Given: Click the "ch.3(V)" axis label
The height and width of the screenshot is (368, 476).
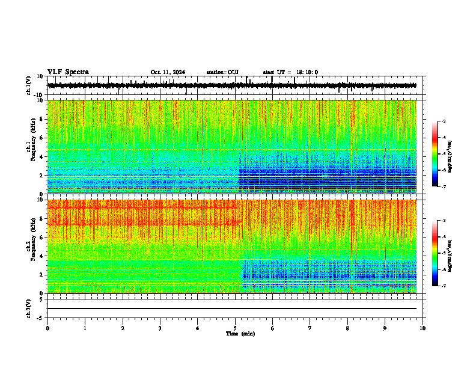Looking at the screenshot, I should [29, 309].
